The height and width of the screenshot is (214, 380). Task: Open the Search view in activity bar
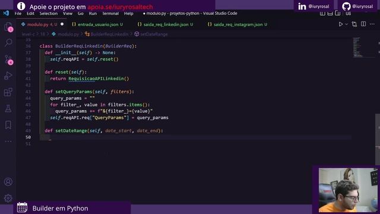pos(8,43)
